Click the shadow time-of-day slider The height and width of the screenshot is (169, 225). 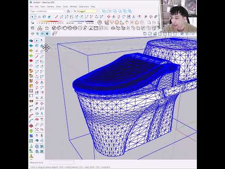[x=80, y=22]
